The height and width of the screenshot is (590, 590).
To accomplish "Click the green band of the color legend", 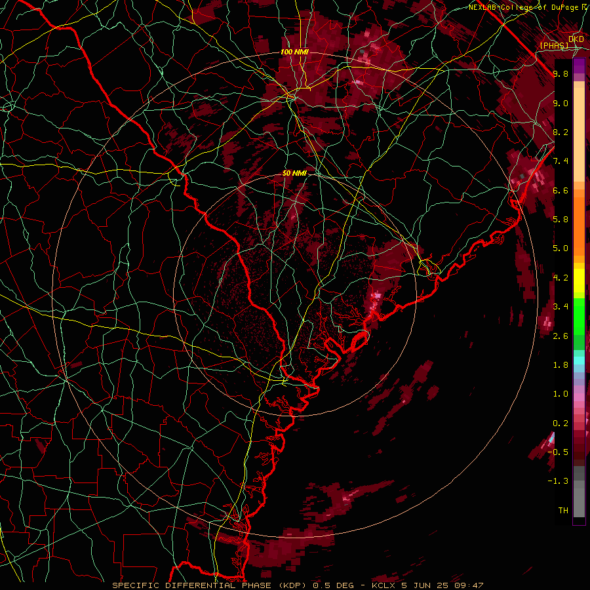I will coord(579,324).
